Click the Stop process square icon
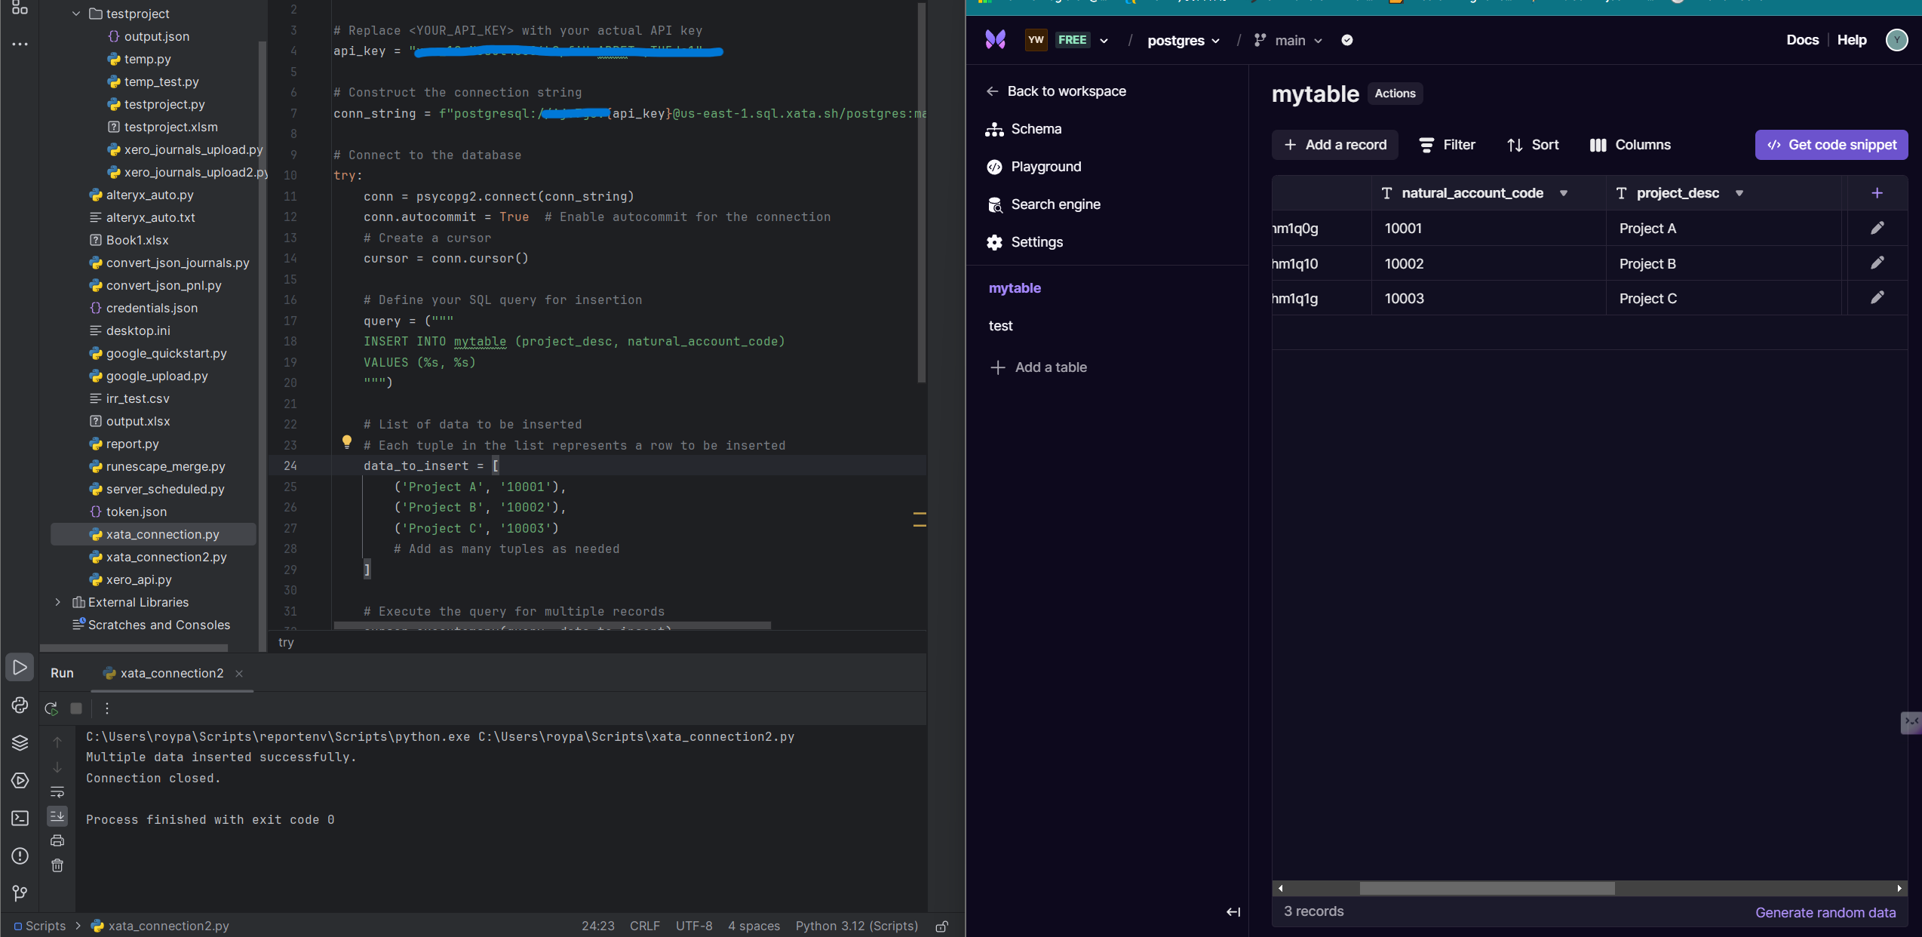1922x937 pixels. [76, 708]
